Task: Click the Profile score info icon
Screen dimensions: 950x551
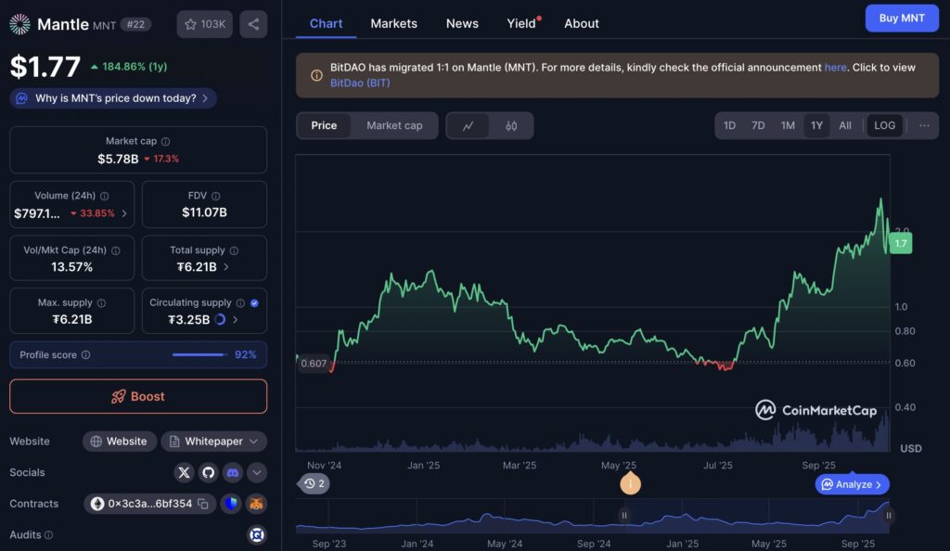Action: click(86, 355)
